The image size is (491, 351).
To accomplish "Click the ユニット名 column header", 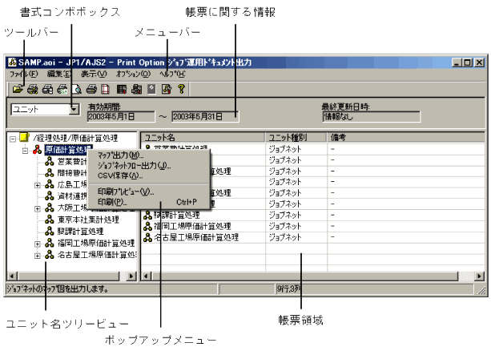I will (203, 137).
